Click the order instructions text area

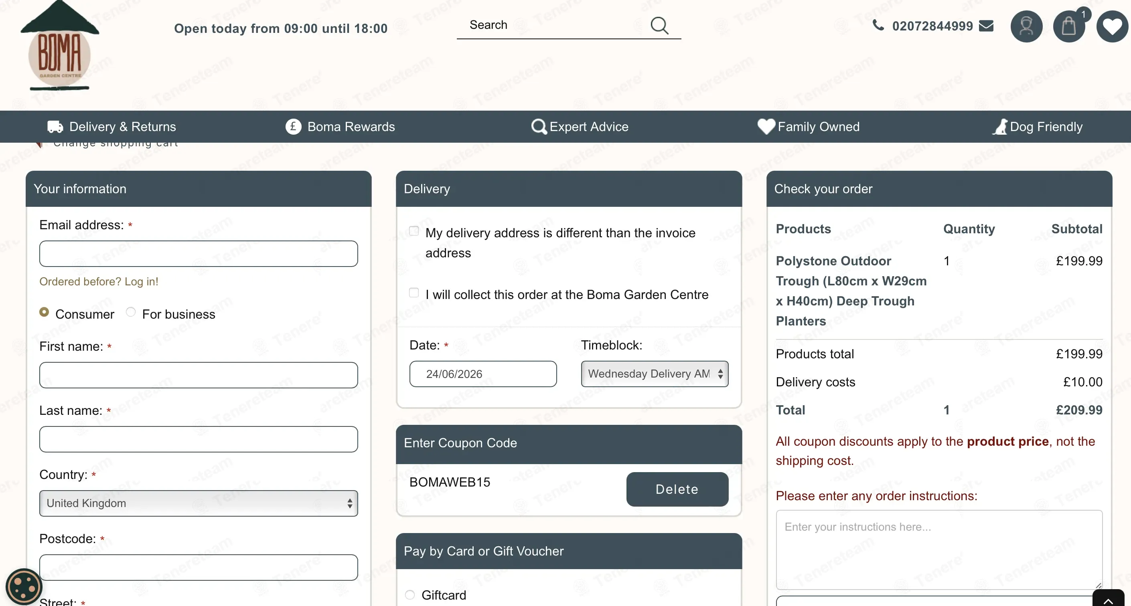point(939,549)
